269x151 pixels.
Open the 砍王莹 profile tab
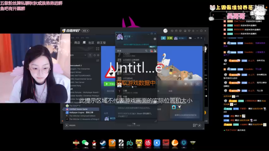coord(102,43)
